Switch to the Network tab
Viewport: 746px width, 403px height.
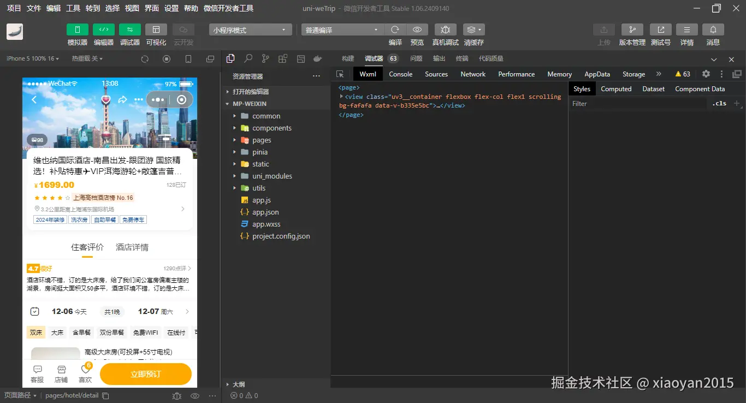(x=473, y=74)
